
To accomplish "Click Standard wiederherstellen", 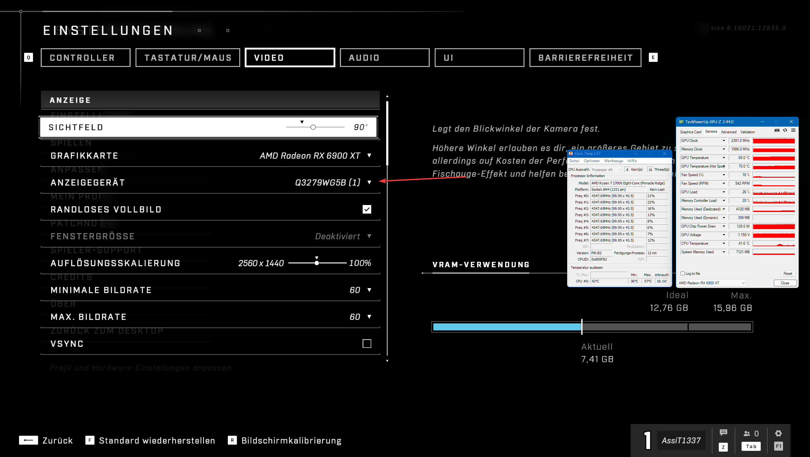I will click(x=157, y=440).
